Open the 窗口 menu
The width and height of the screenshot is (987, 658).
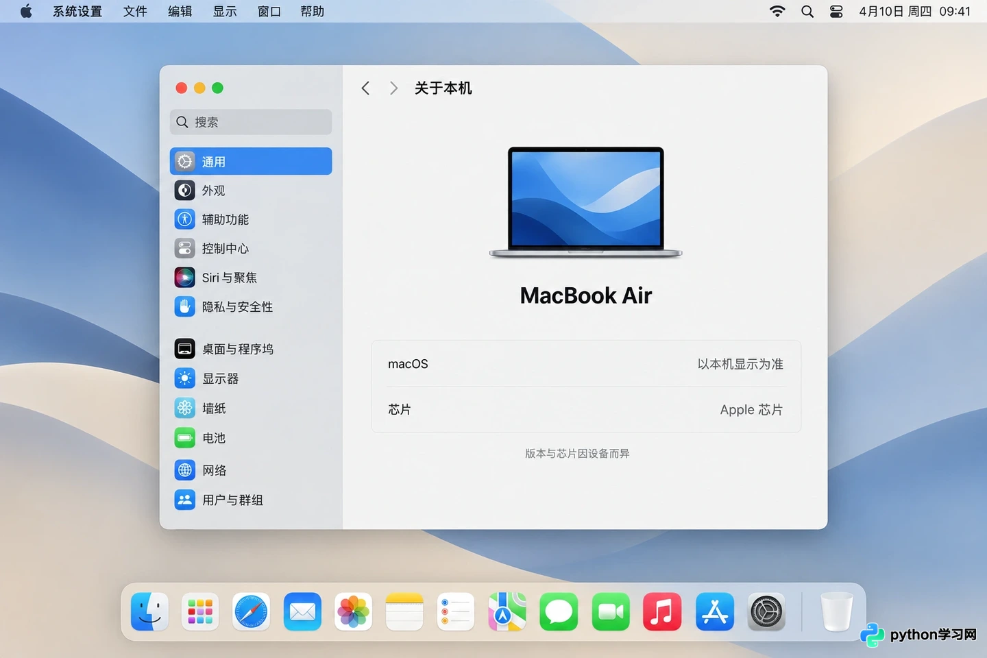269,11
